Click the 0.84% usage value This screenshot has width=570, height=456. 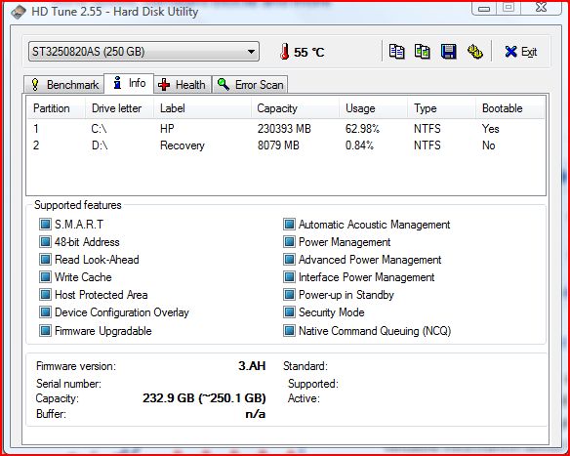pyautogui.click(x=359, y=145)
